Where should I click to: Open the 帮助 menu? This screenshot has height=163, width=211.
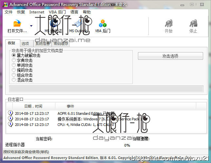tap(87, 12)
